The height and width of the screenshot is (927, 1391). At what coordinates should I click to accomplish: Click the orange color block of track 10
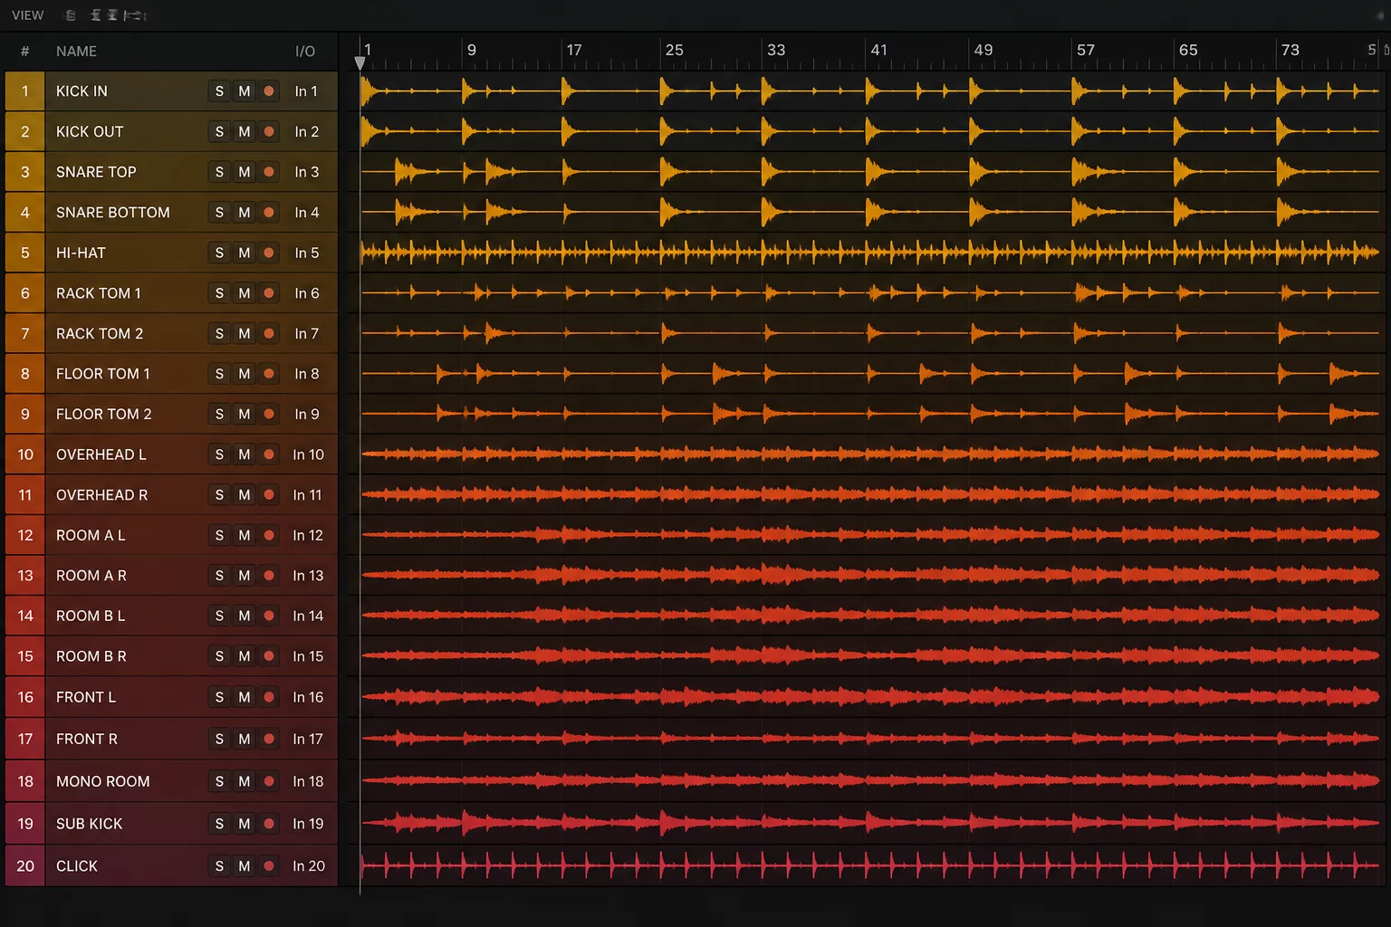[x=24, y=454]
